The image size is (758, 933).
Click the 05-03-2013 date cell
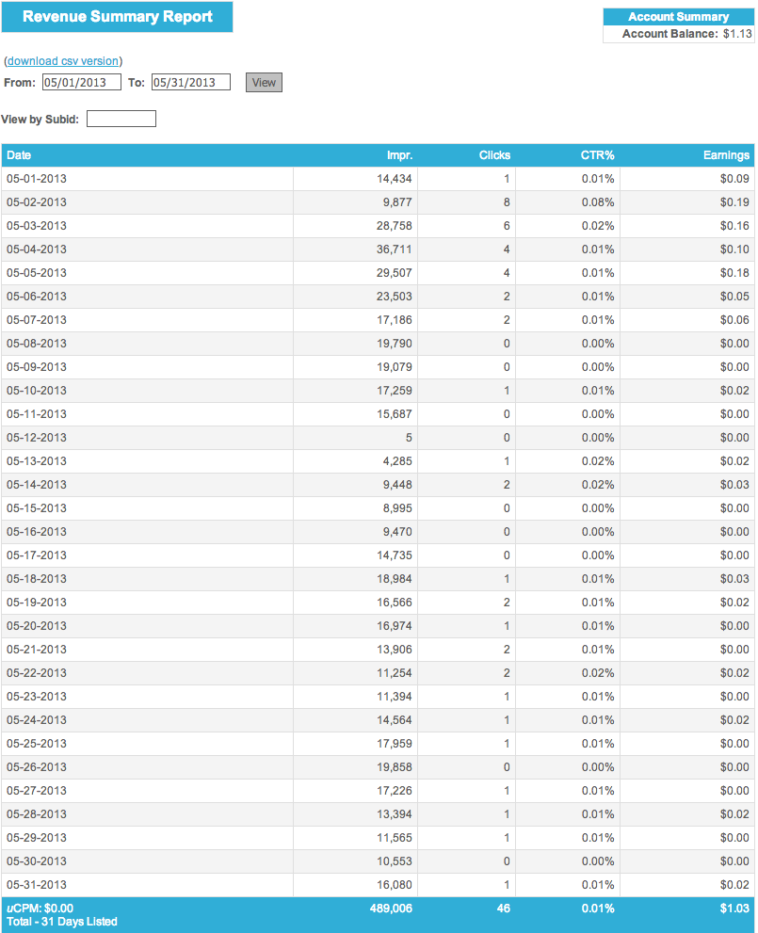37,226
